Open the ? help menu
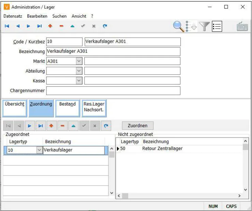Image resolution: width=252 pixels, height=211 pixels. [x=92, y=16]
